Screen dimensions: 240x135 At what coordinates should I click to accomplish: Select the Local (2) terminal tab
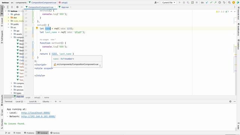(x=19, y=102)
